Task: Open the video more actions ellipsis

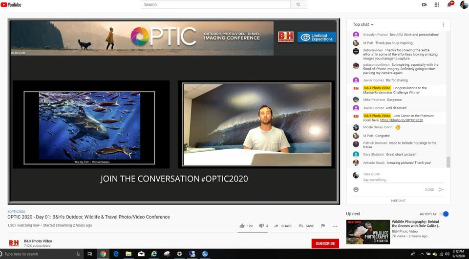Action: 335,226
